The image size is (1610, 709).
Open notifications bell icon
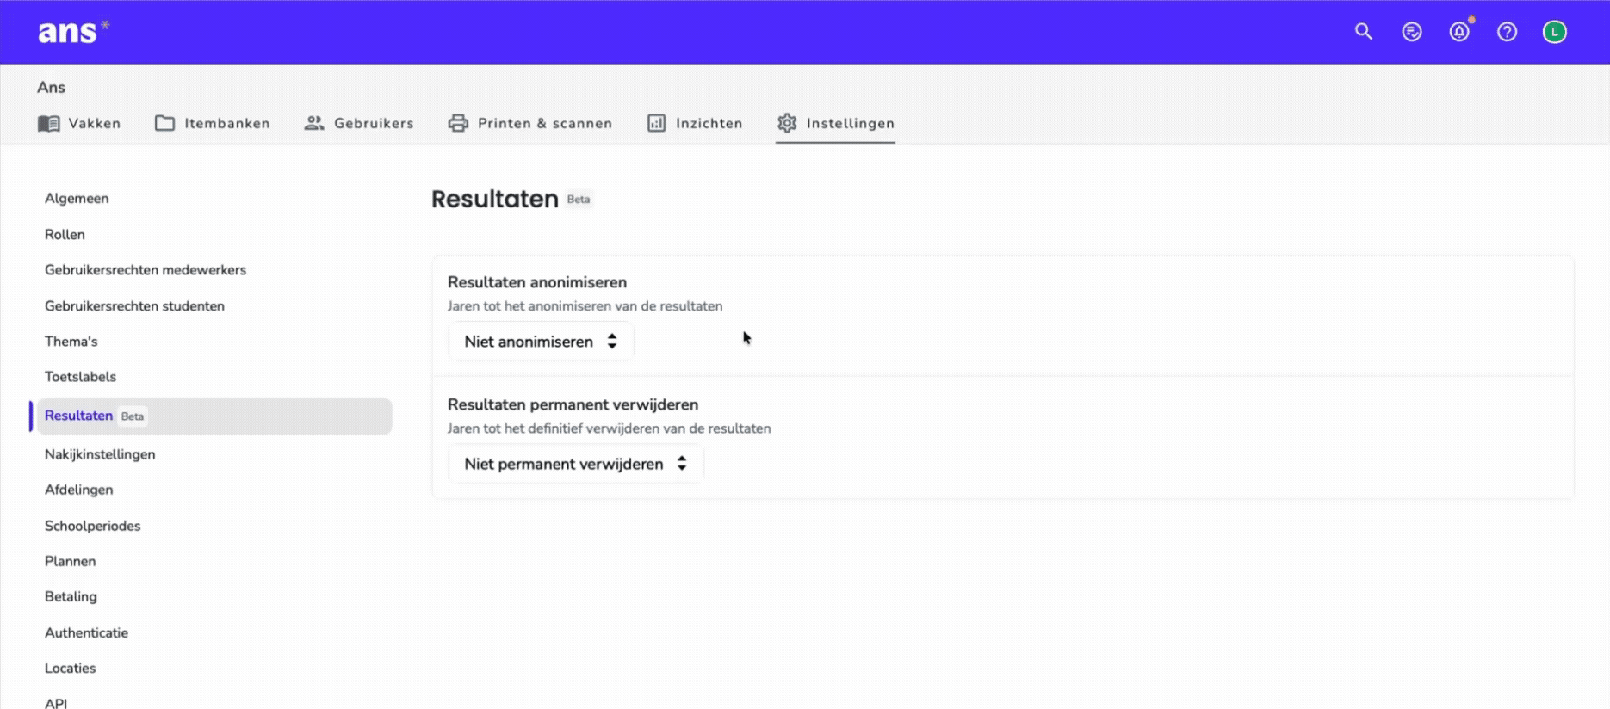click(1459, 32)
